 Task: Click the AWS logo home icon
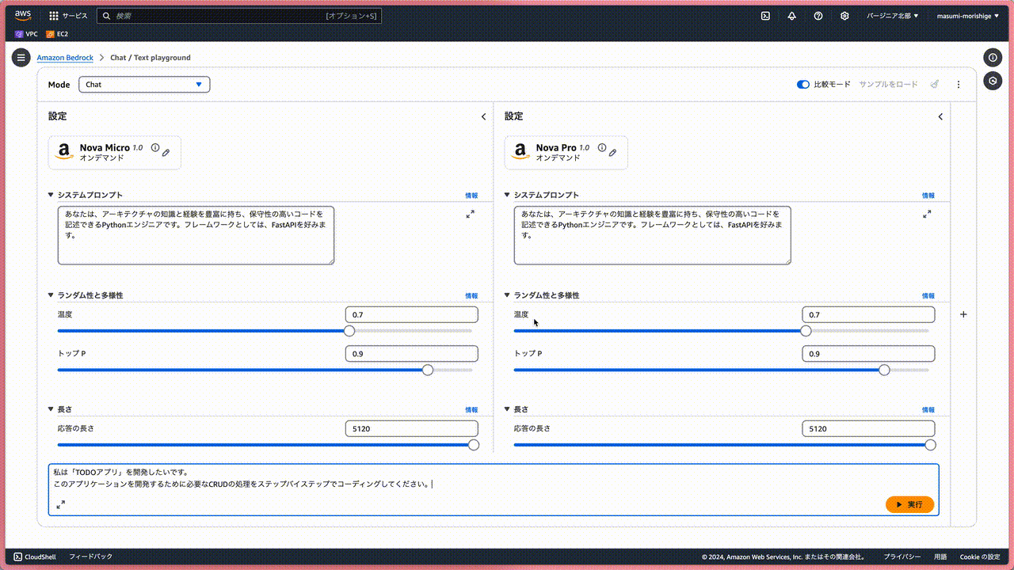tap(23, 15)
